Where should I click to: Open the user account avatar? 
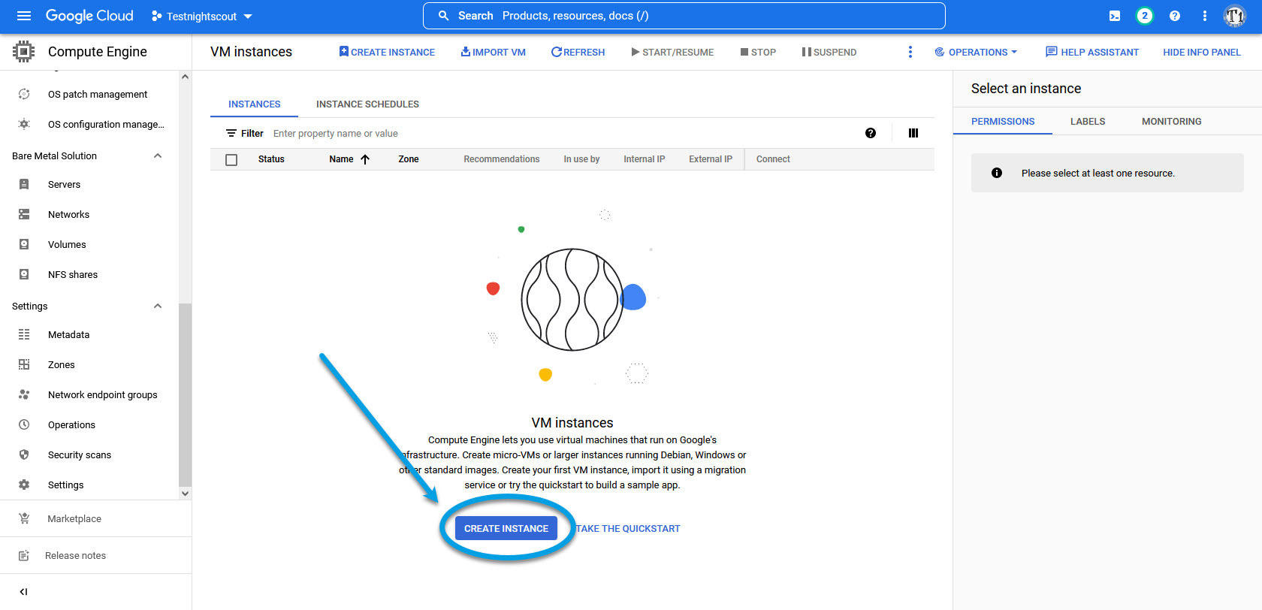point(1234,16)
